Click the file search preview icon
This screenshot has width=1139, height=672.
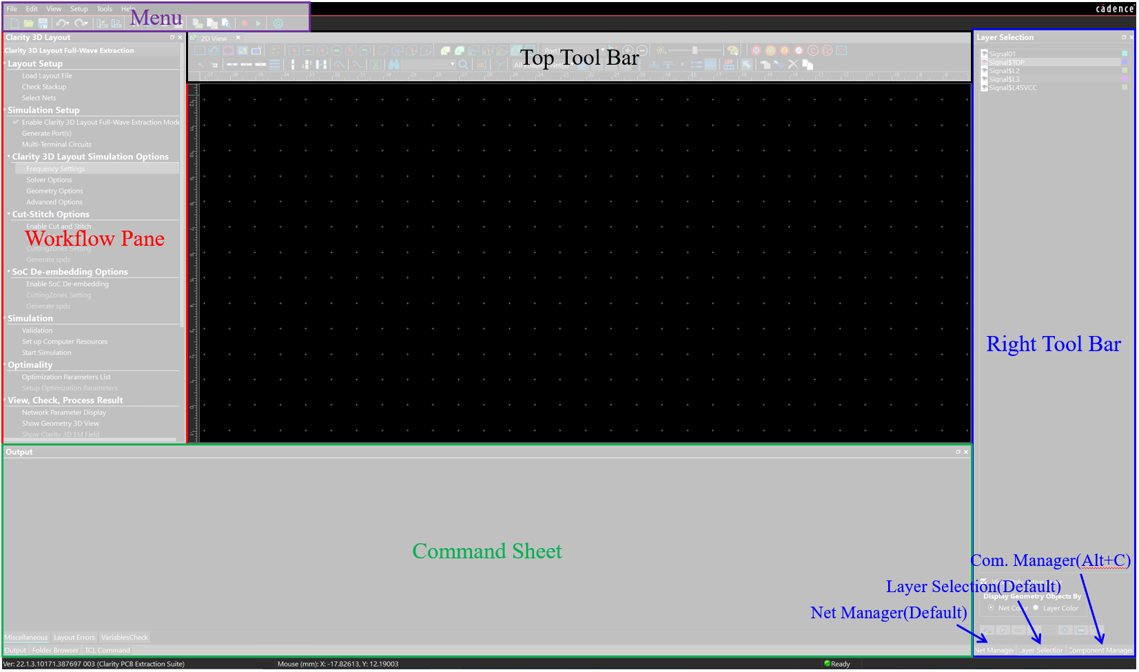point(225,23)
